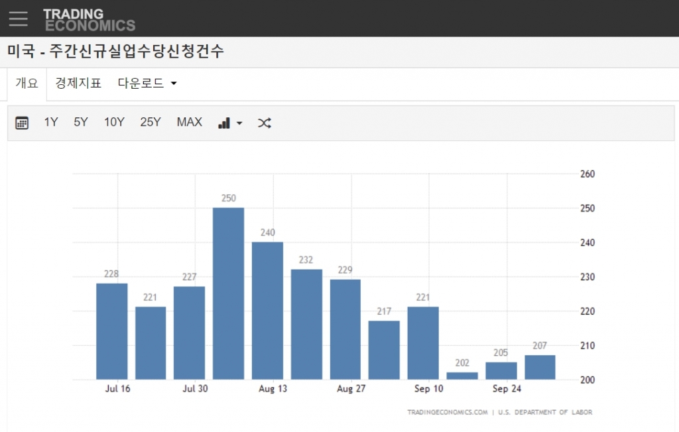The width and height of the screenshot is (679, 432).
Task: Switch to the 개요 tab
Action: click(27, 83)
